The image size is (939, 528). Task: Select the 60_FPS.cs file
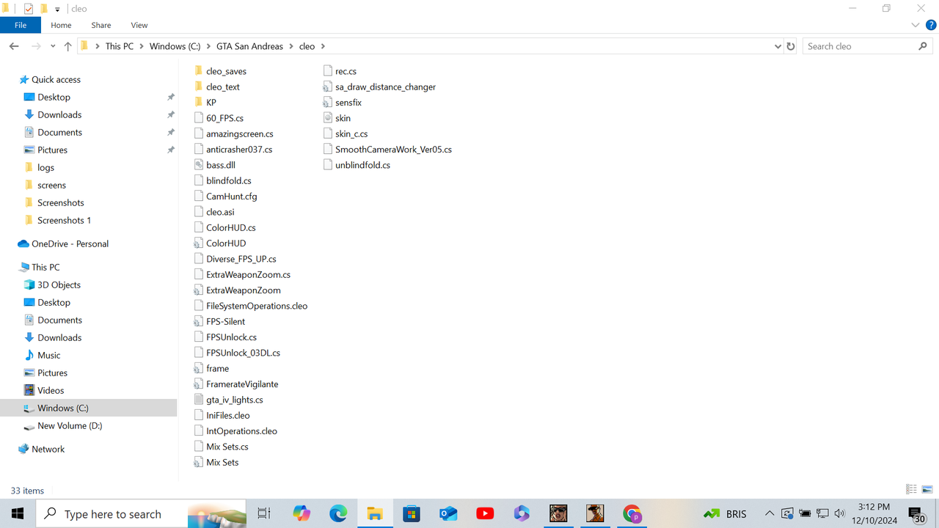click(219, 118)
